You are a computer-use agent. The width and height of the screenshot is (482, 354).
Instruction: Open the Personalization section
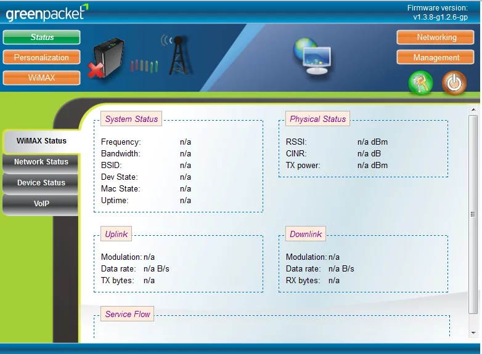point(42,57)
